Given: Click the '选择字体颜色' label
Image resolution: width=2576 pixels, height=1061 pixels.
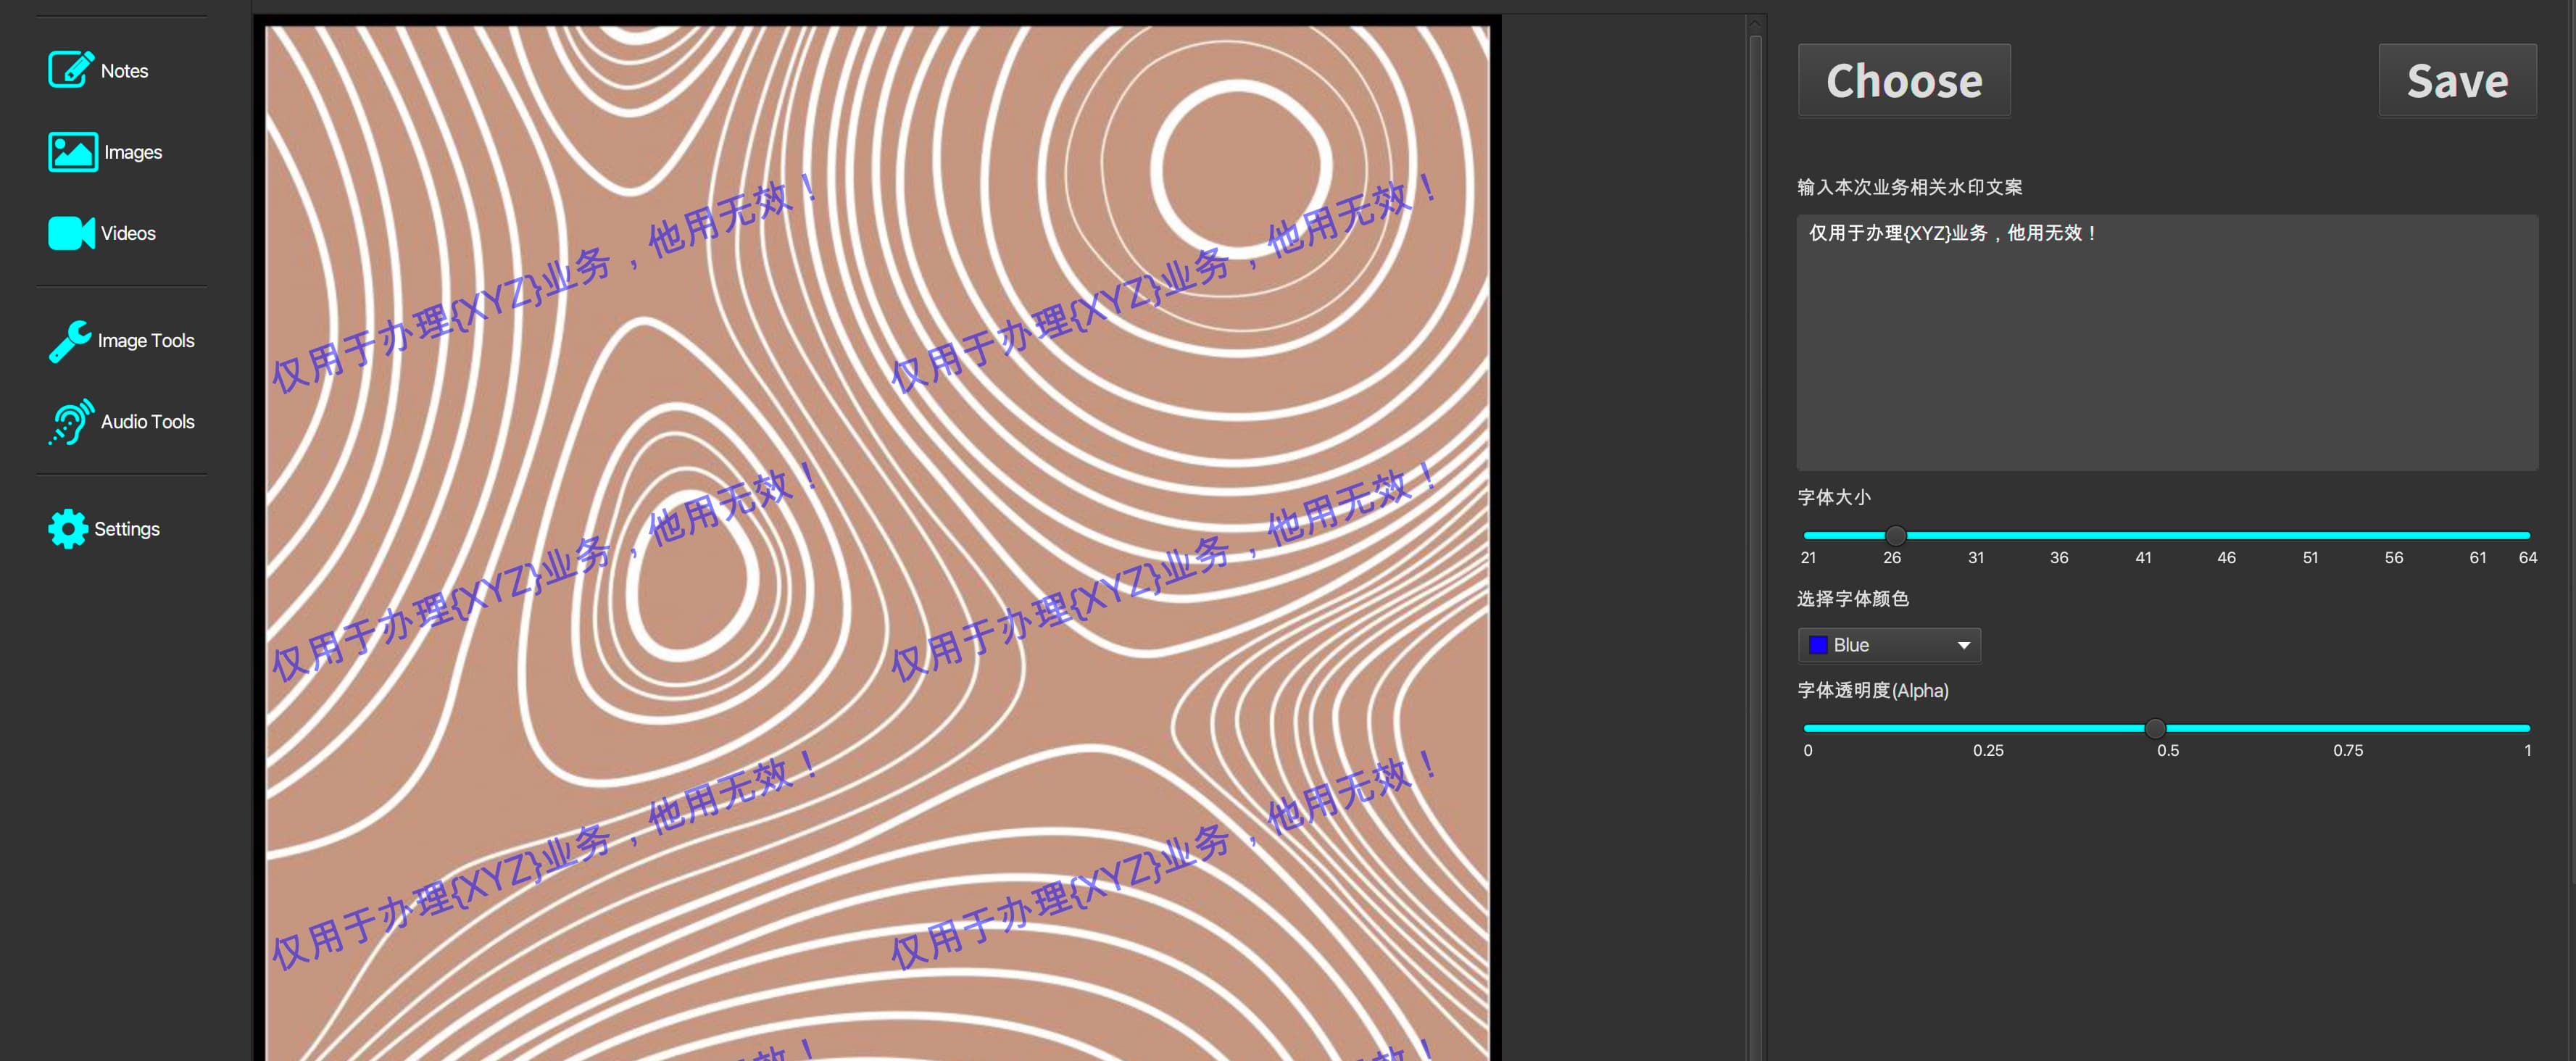Looking at the screenshot, I should 1853,598.
